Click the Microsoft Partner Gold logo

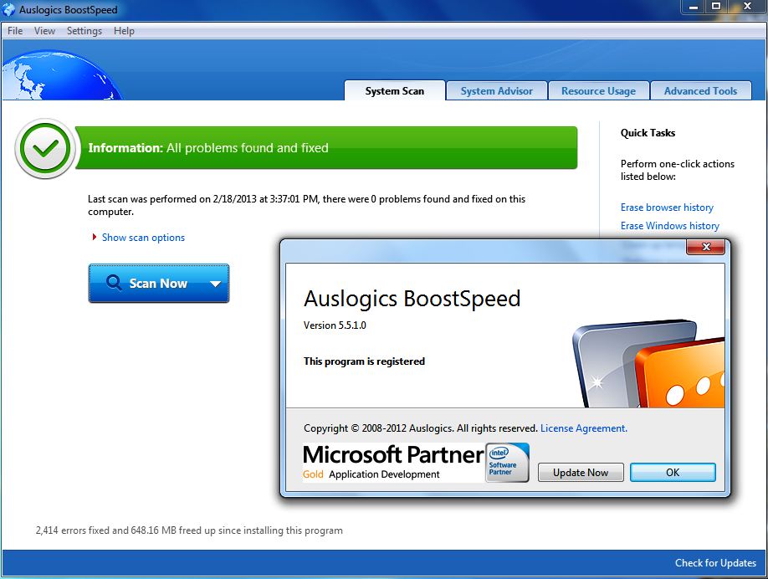pos(393,462)
